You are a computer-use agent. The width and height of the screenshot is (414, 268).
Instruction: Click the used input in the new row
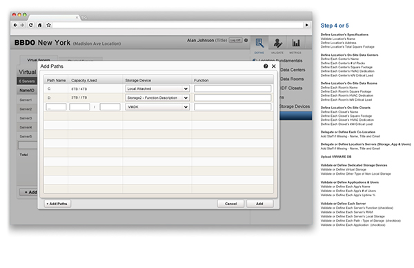[110, 107]
